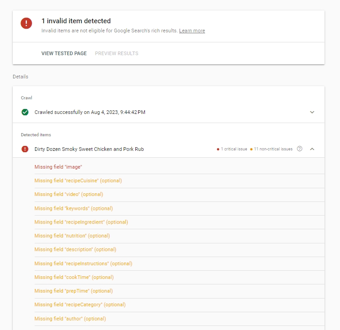Select Missing field "prepTime" row
Screen dimensions: 340x330
click(x=73, y=291)
